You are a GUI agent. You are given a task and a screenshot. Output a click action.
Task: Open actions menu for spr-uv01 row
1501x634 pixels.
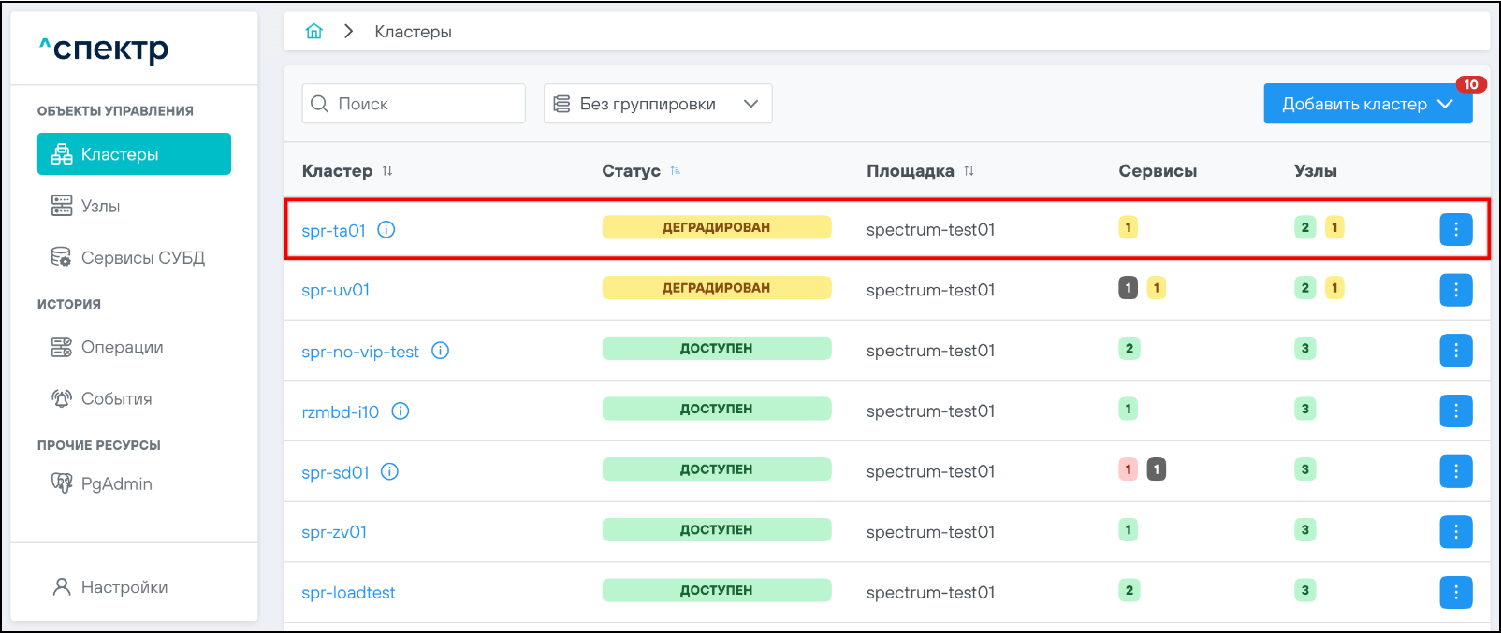click(1455, 290)
